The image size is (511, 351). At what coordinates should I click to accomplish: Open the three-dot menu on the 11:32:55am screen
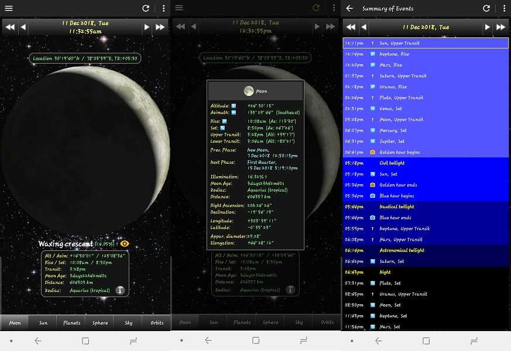point(163,8)
